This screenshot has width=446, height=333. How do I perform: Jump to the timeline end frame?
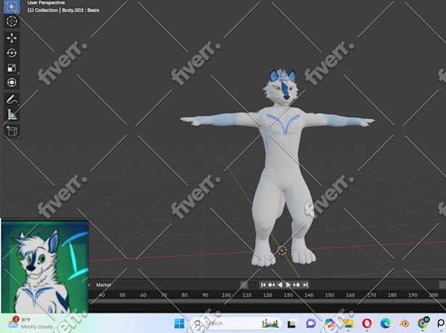pyautogui.click(x=305, y=285)
